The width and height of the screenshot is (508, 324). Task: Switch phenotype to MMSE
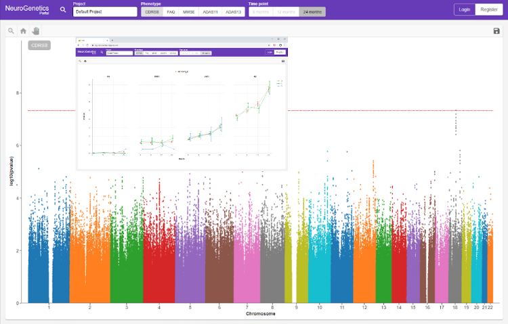pos(189,11)
